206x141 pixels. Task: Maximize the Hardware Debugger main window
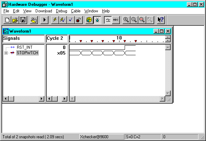(x=195, y=4)
